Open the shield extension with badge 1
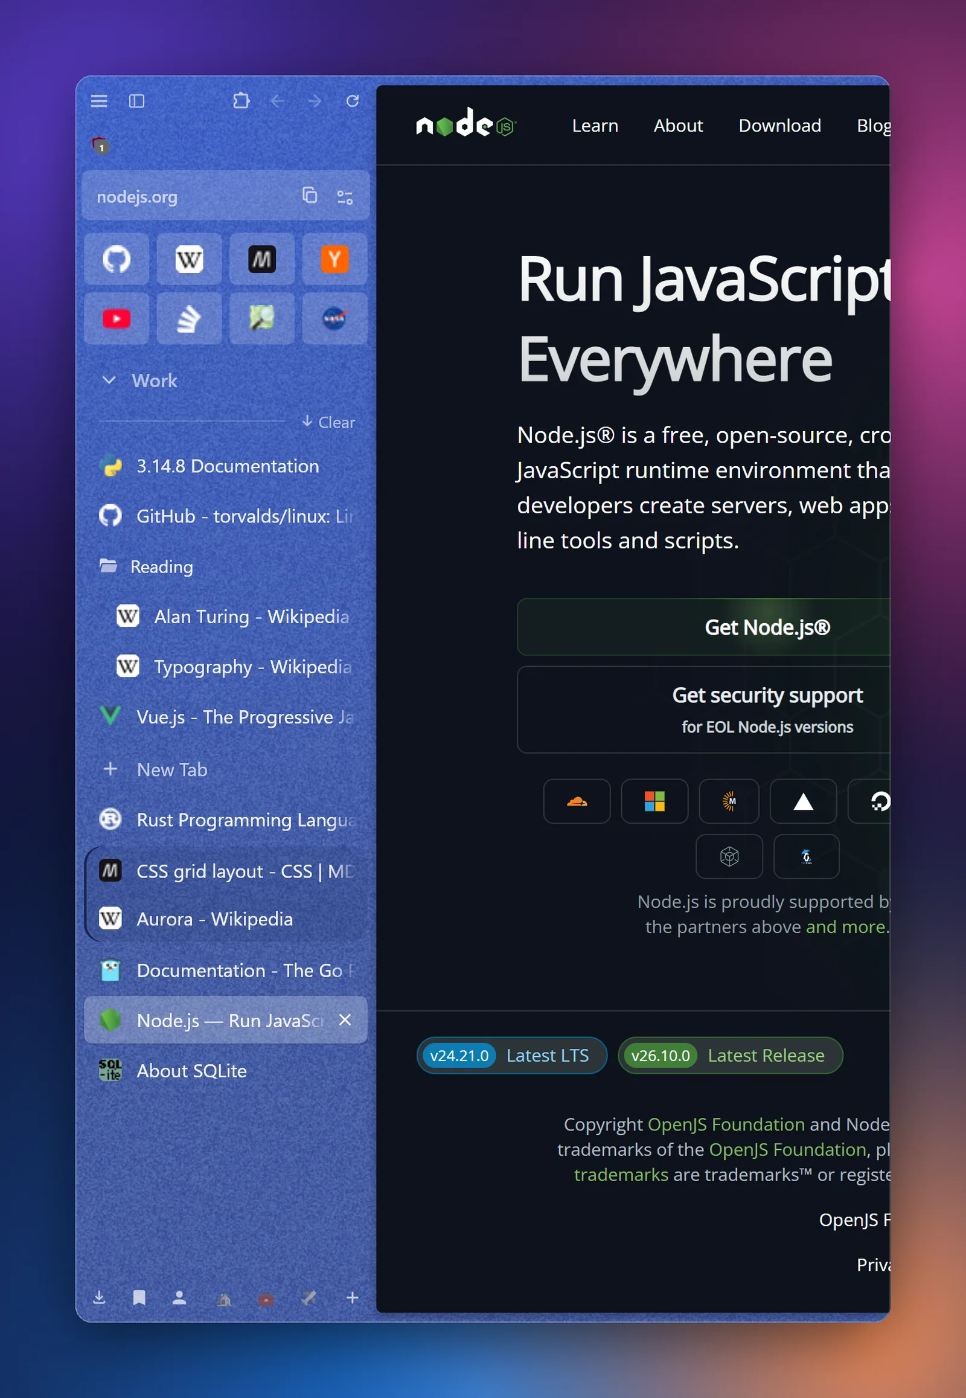Viewport: 966px width, 1398px height. pyautogui.click(x=100, y=146)
